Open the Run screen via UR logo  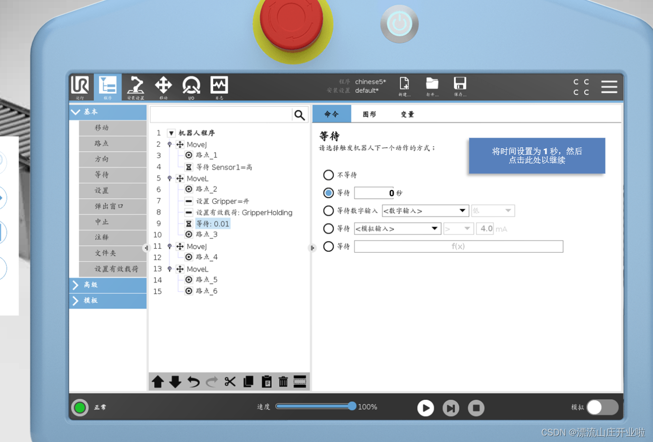(80, 87)
